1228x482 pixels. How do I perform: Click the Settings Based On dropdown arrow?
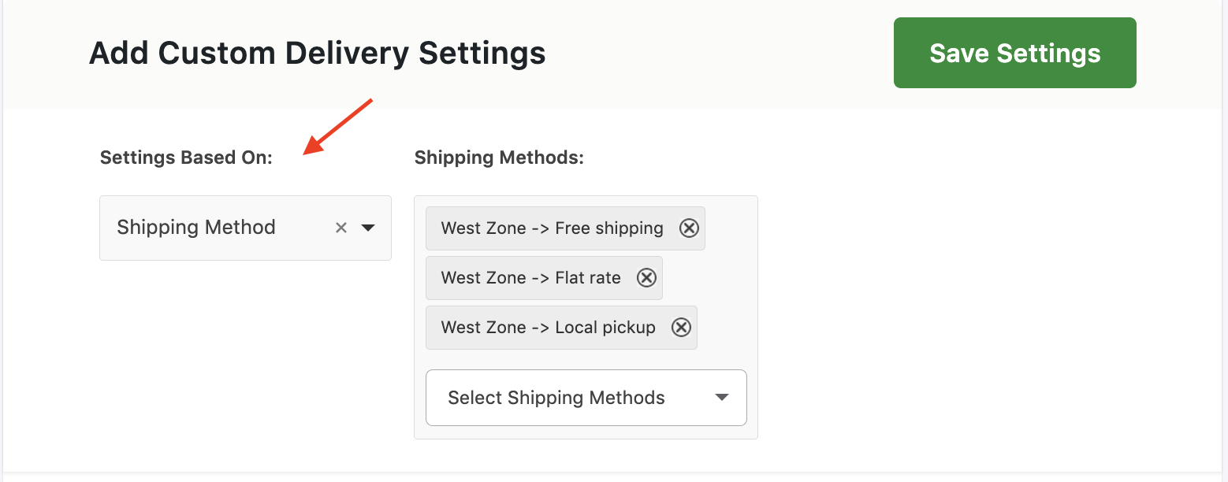(367, 228)
